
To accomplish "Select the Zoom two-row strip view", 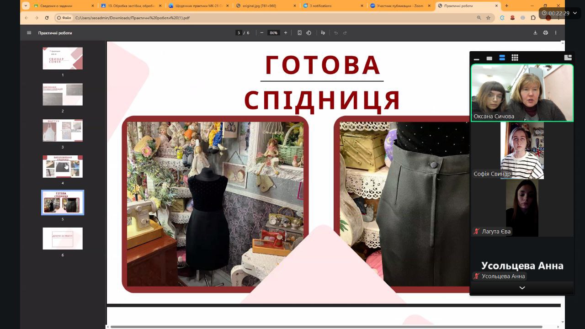I will point(502,58).
